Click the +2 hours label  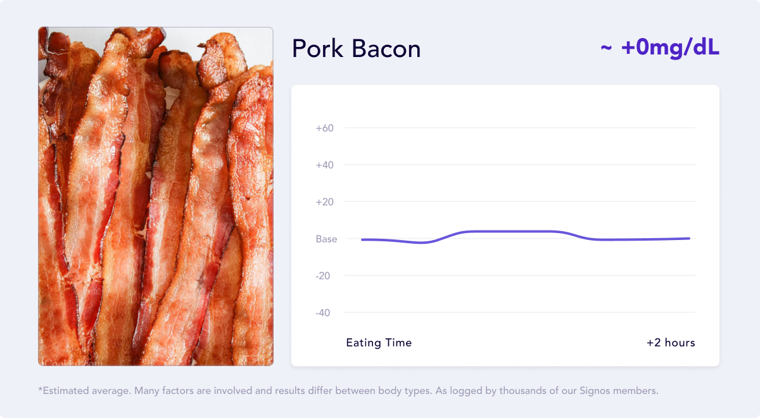click(x=671, y=343)
